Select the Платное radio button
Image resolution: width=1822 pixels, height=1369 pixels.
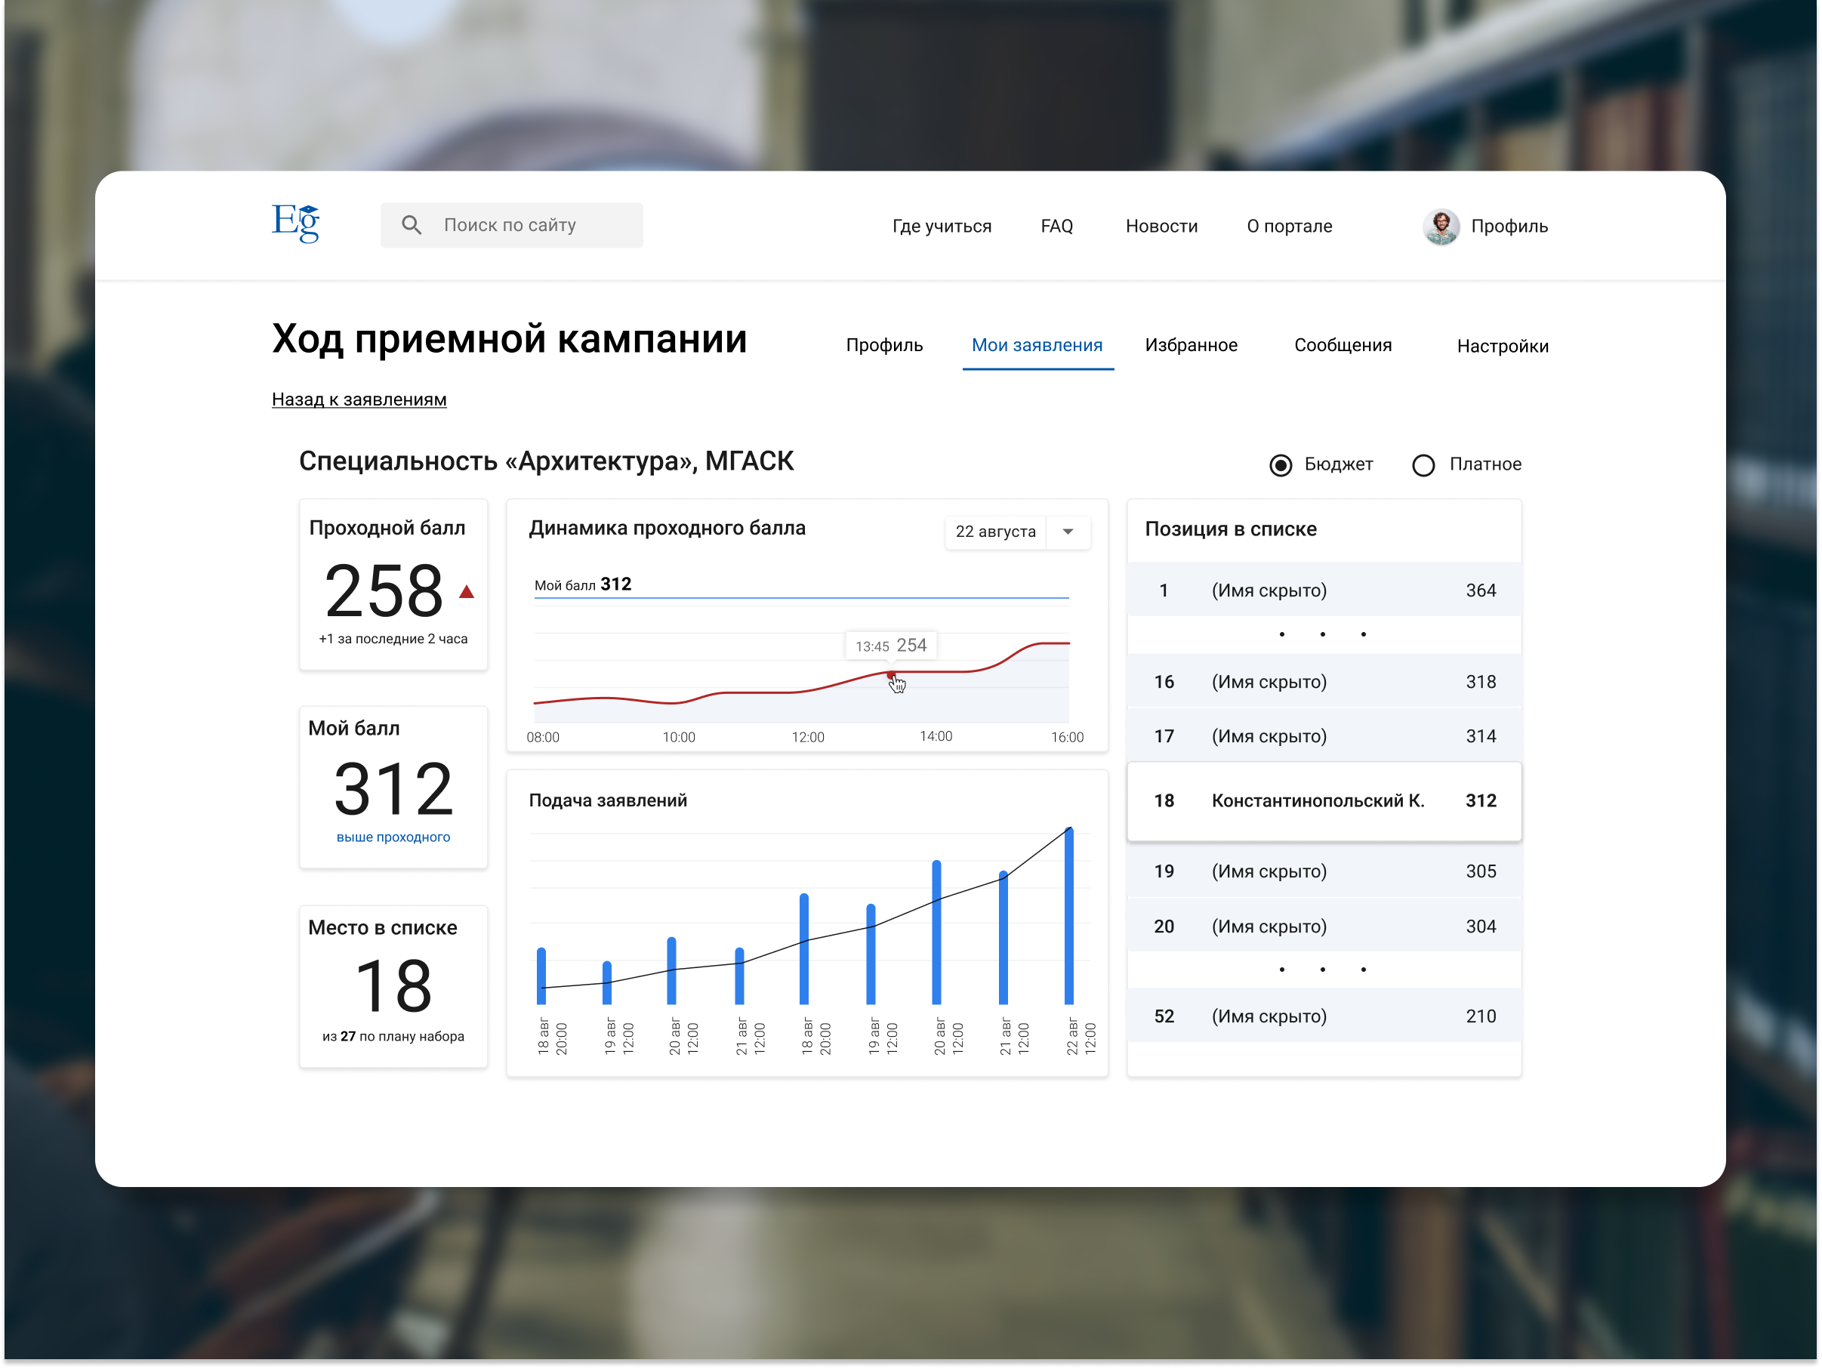[1423, 465]
